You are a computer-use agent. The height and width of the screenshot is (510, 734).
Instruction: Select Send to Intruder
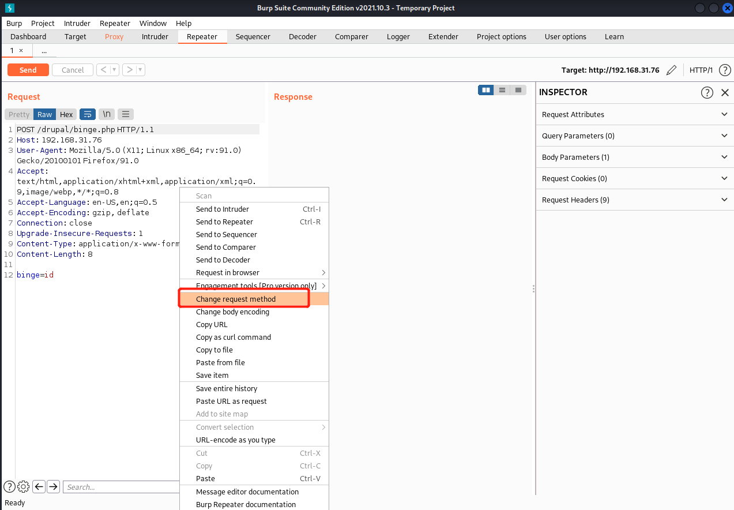(x=254, y=209)
